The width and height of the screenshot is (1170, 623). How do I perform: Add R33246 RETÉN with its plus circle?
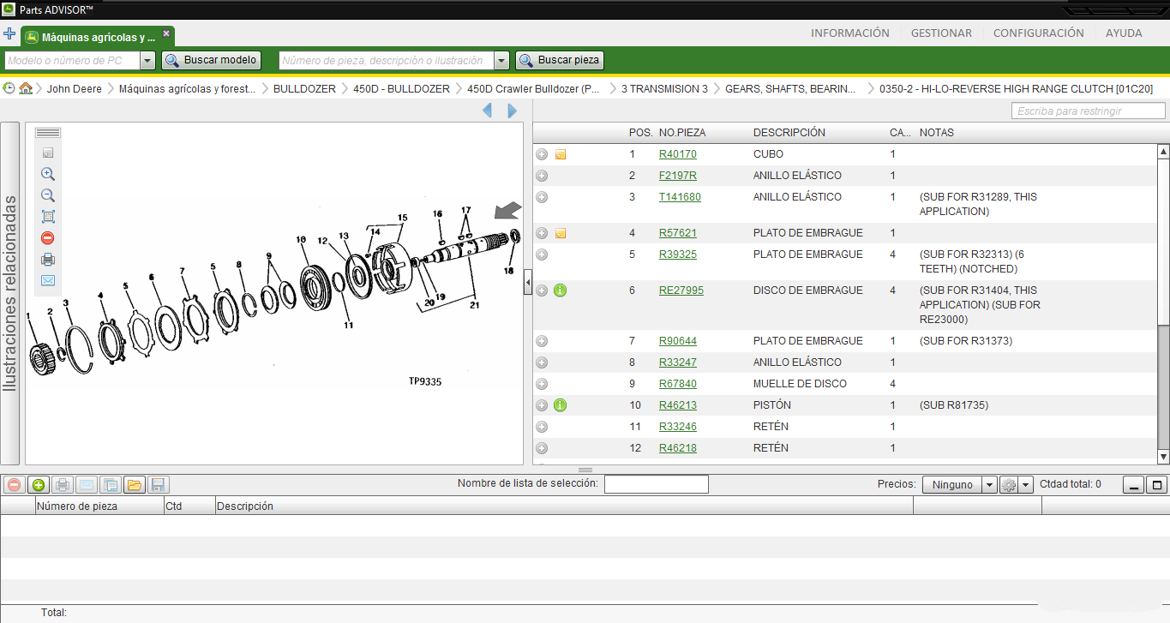[x=542, y=427]
